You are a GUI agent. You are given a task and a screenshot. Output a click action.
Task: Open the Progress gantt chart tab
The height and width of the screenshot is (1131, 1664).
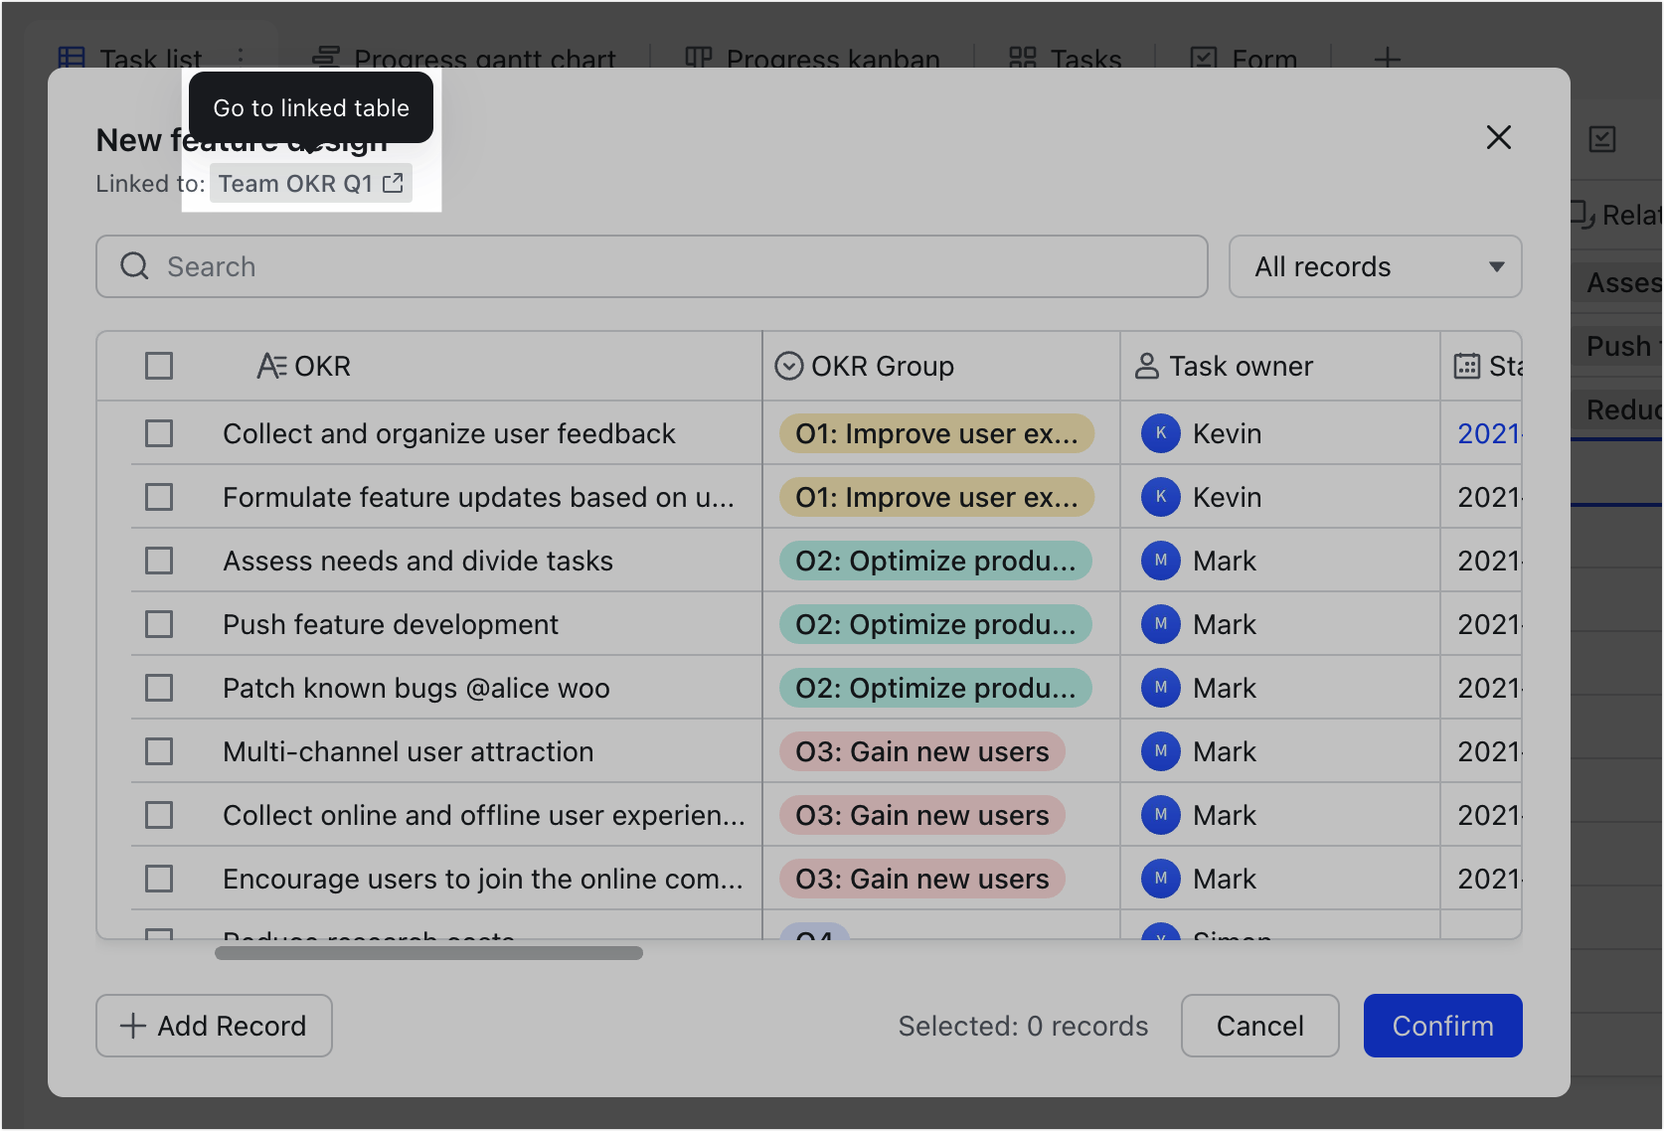point(464,59)
